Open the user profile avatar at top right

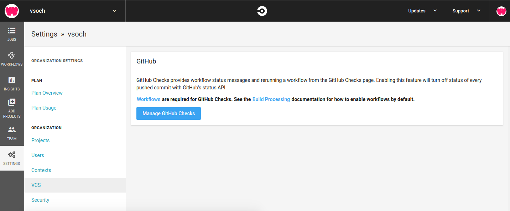501,11
